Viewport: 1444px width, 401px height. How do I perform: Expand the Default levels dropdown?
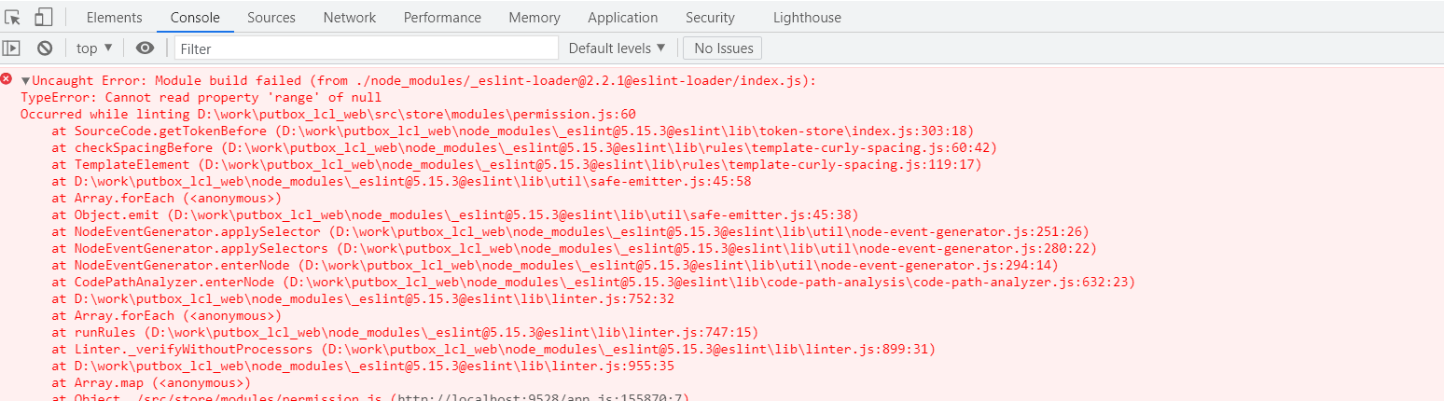pos(617,48)
